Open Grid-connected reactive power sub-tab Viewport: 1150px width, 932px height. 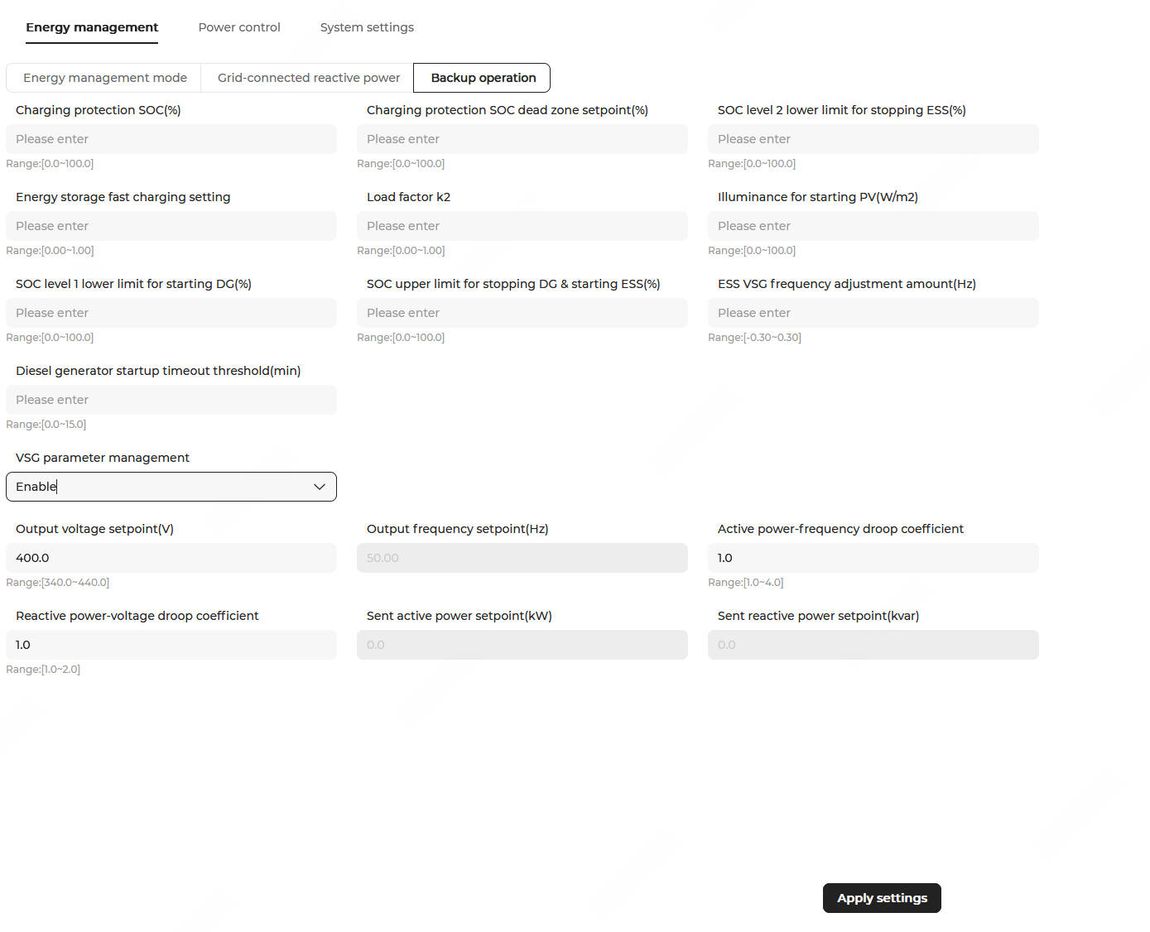pyautogui.click(x=308, y=78)
